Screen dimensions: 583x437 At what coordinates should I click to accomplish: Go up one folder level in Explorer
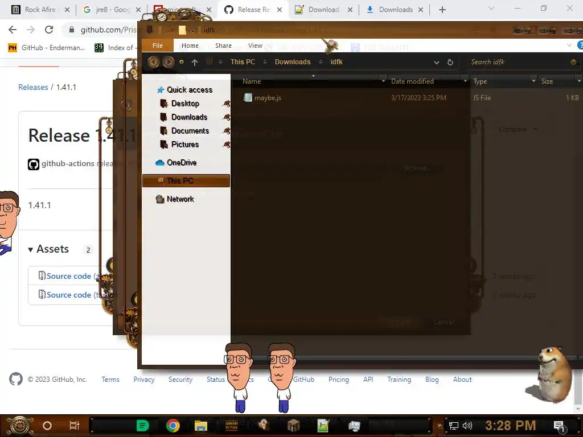tap(195, 63)
